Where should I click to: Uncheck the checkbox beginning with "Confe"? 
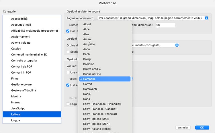click(68, 31)
